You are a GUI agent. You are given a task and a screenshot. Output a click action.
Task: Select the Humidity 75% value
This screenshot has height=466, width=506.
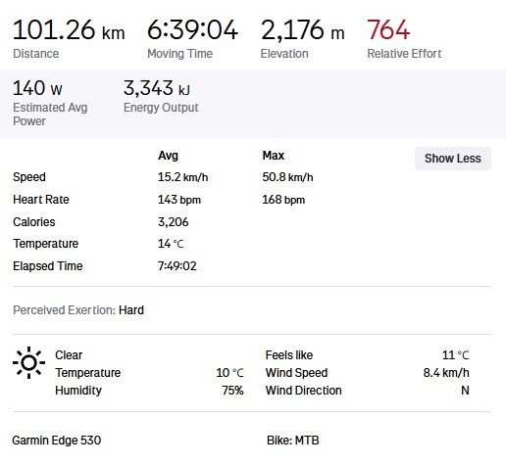click(232, 391)
